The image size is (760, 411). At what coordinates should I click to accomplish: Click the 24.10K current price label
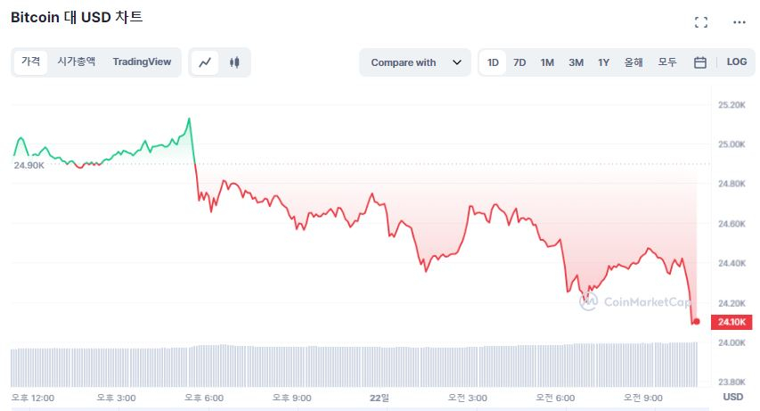click(730, 322)
